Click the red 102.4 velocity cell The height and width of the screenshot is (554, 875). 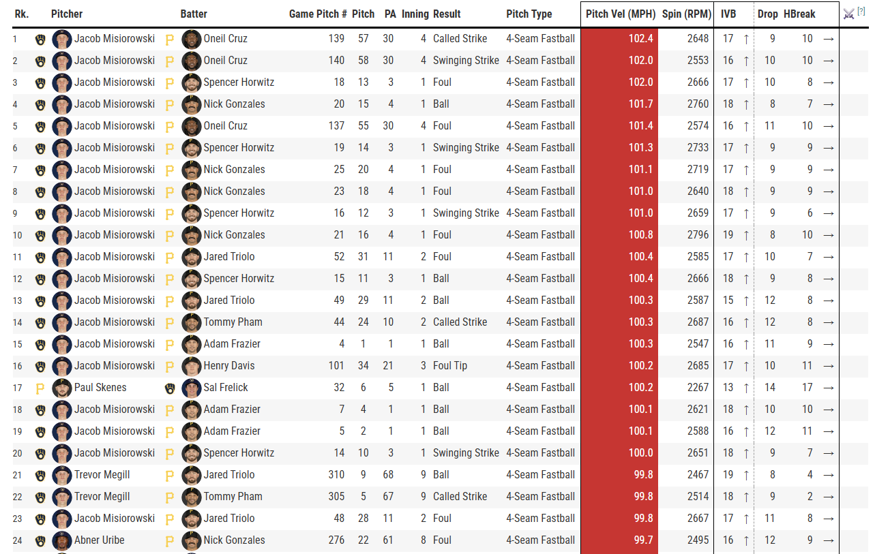pos(619,39)
